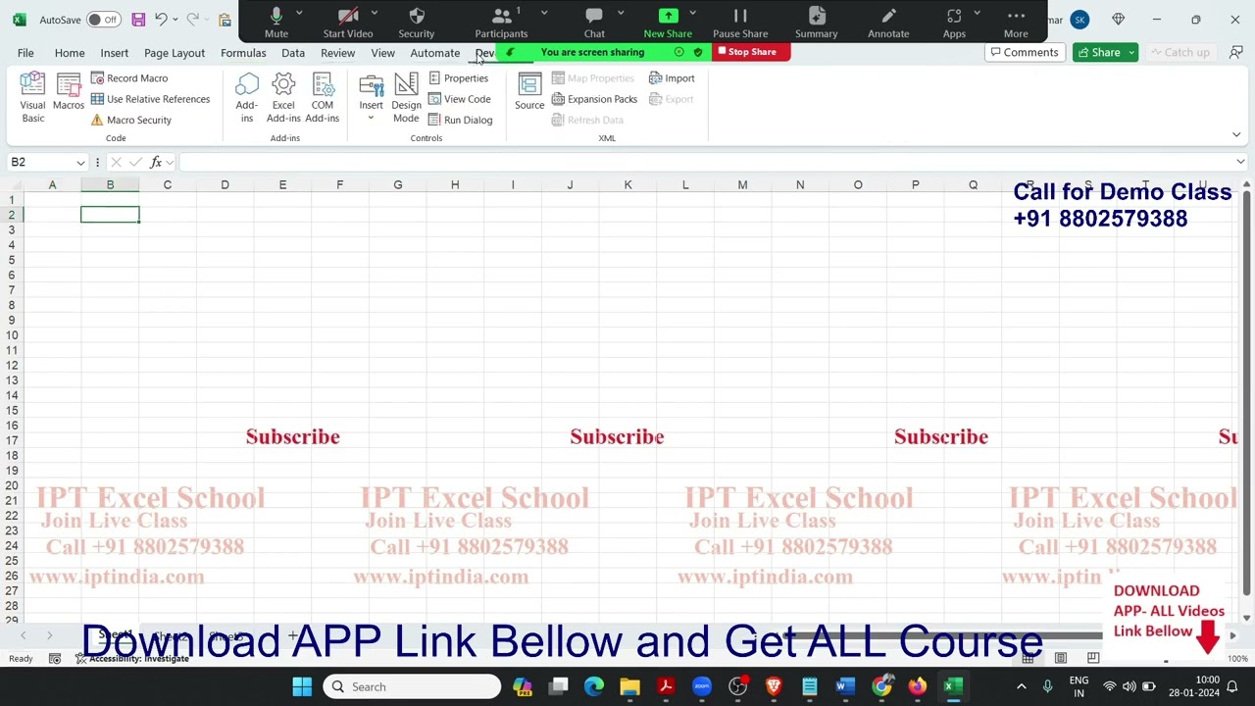This screenshot has height=706, width=1255.
Task: Collapse the ribbon with chevron
Action: (x=1236, y=134)
